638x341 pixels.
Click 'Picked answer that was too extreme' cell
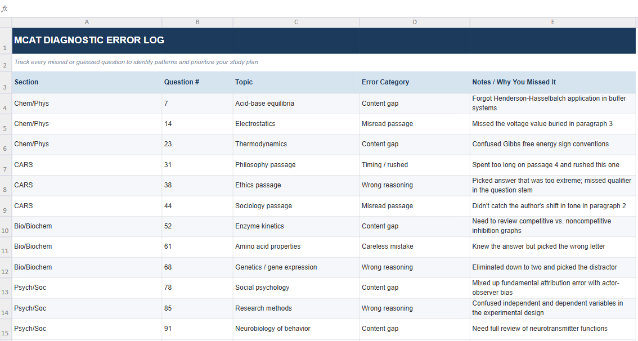552,186
